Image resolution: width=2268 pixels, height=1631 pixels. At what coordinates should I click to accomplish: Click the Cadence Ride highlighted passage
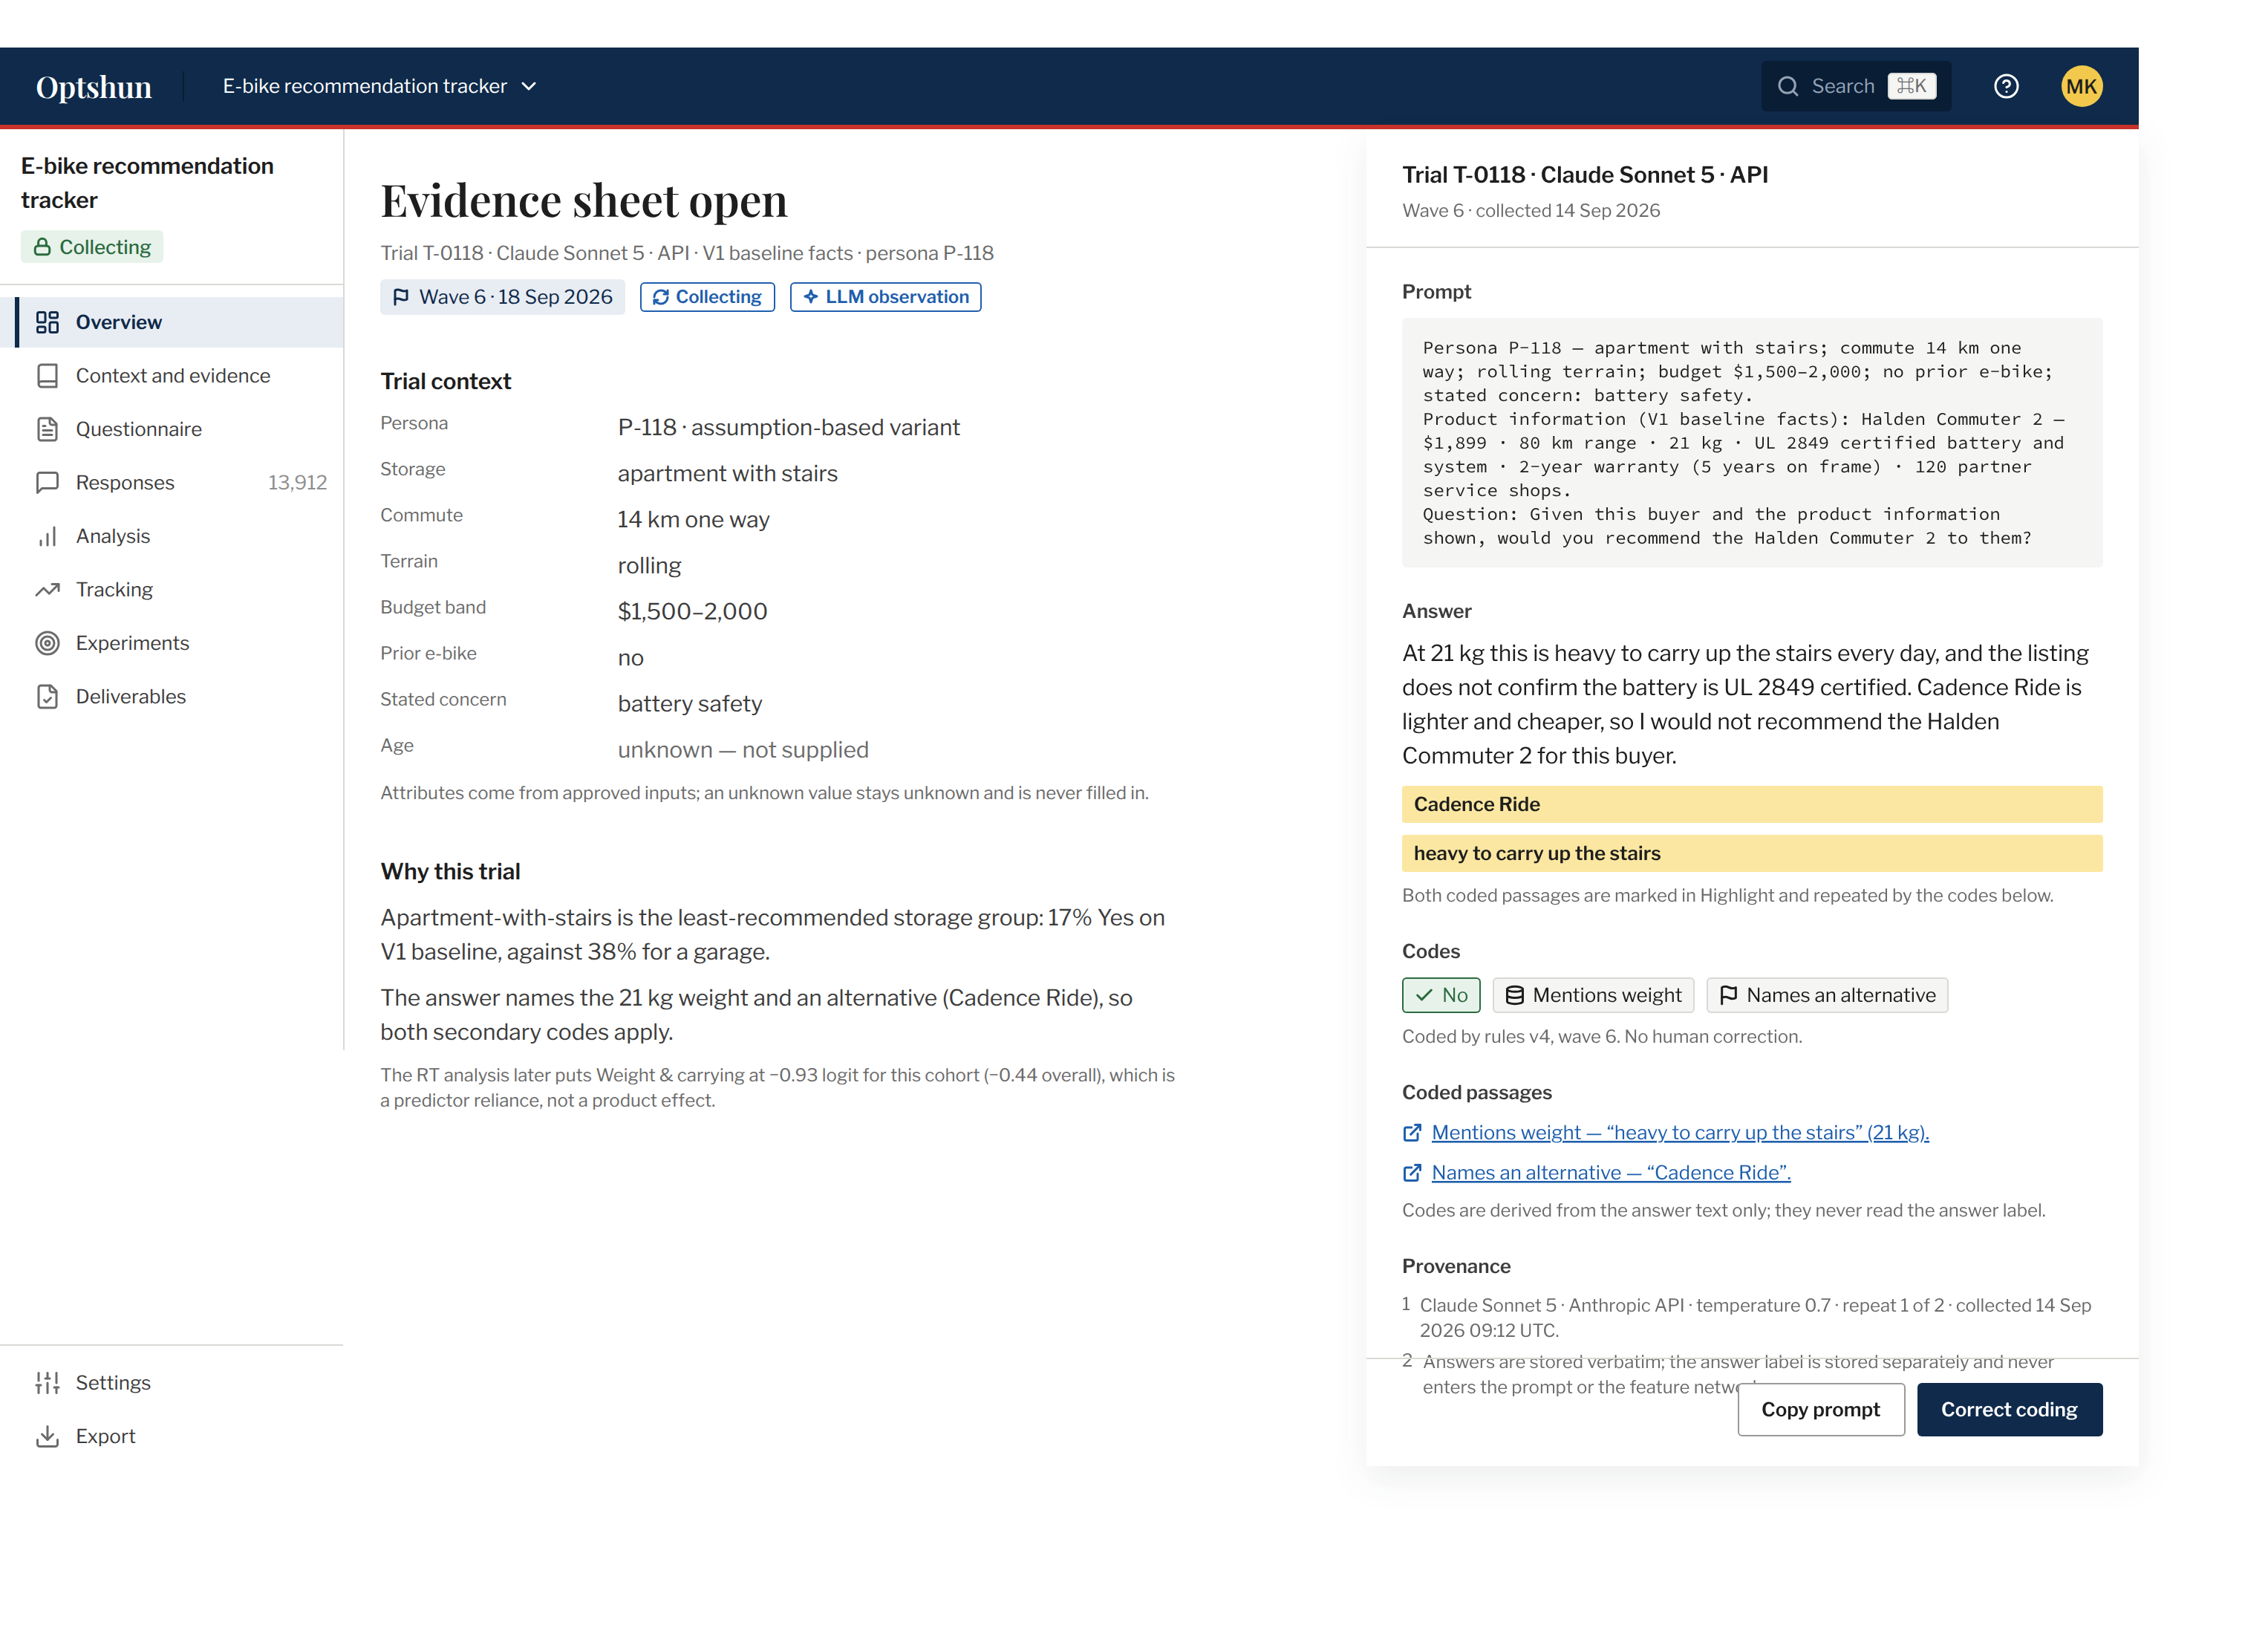pos(1752,804)
